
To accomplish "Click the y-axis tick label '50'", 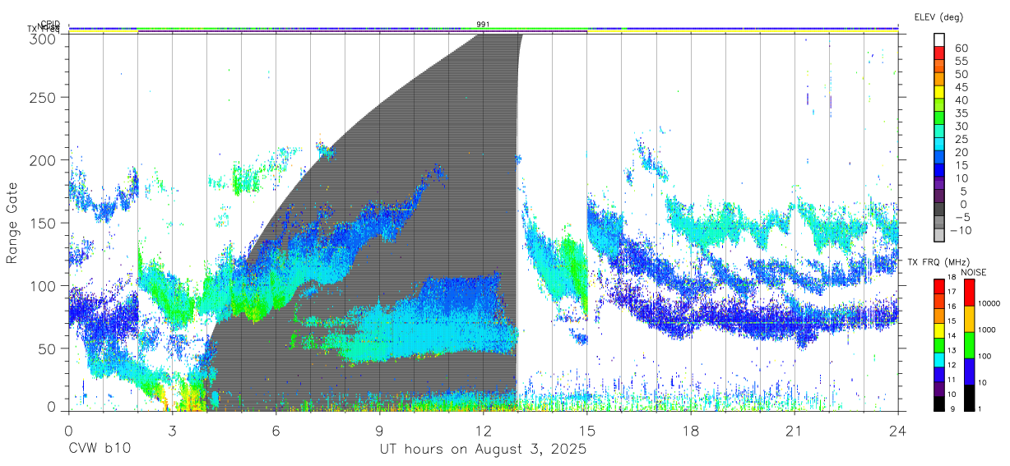I will [49, 348].
